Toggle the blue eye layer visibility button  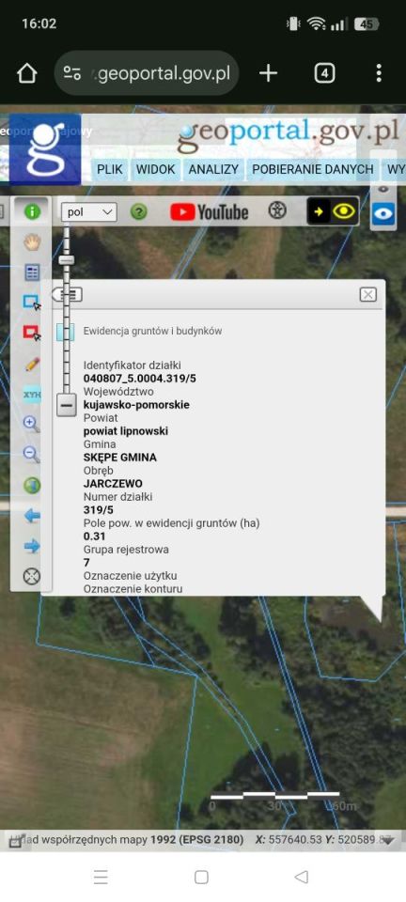pyautogui.click(x=383, y=214)
